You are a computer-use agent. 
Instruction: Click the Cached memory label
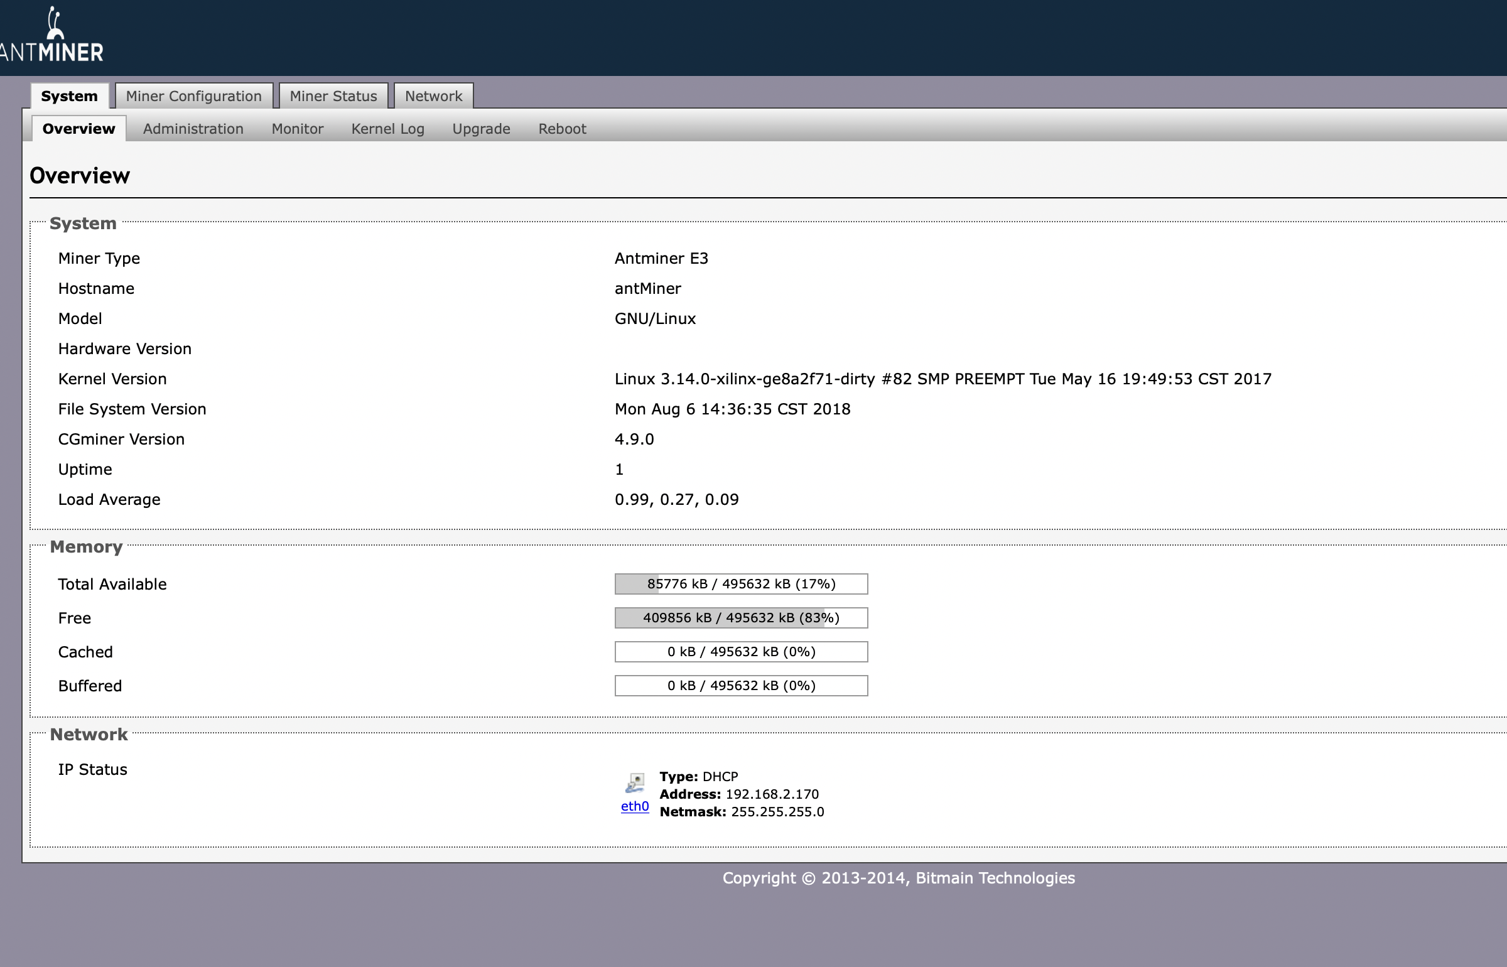[85, 652]
